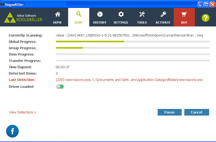Click the RogueKiller title bar app icon

pyautogui.click(x=2, y=4)
